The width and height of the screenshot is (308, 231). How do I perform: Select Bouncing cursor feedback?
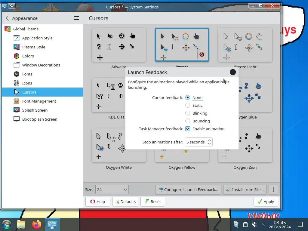tap(188, 121)
